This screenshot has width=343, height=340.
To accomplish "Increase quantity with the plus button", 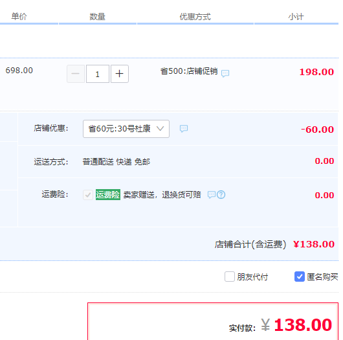I will click(x=120, y=74).
